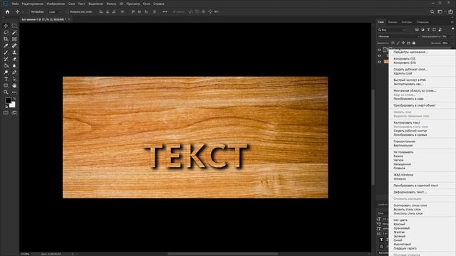The height and width of the screenshot is (256, 456).
Task: Swap foreground and background colors
Action: point(14,99)
